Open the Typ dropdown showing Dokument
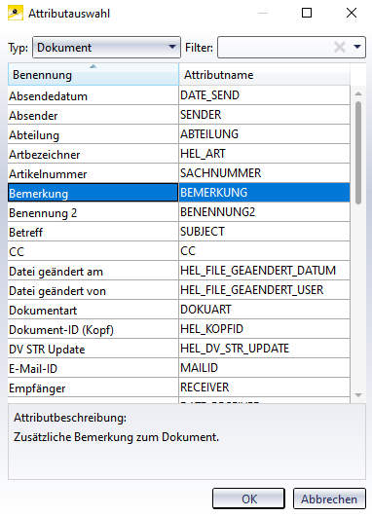372x517 pixels. [106, 47]
